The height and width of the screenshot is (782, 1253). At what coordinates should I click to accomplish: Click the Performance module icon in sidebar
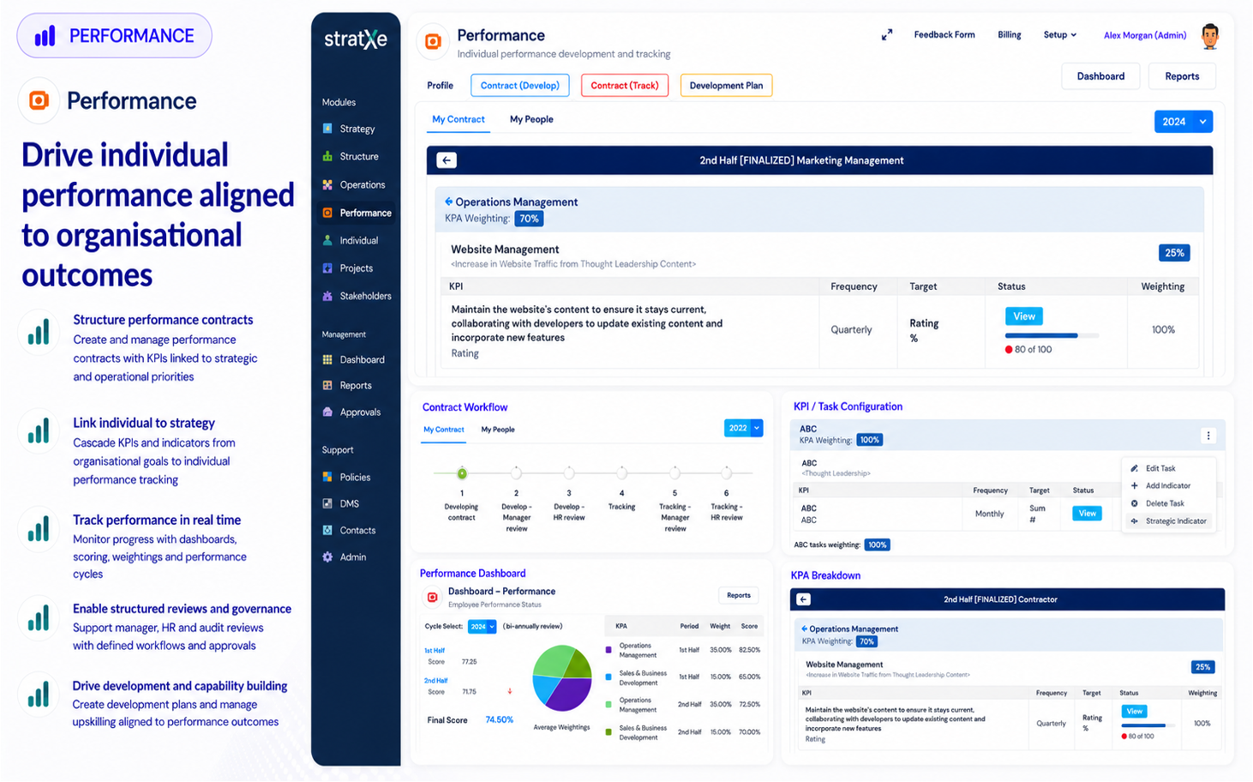(x=327, y=213)
